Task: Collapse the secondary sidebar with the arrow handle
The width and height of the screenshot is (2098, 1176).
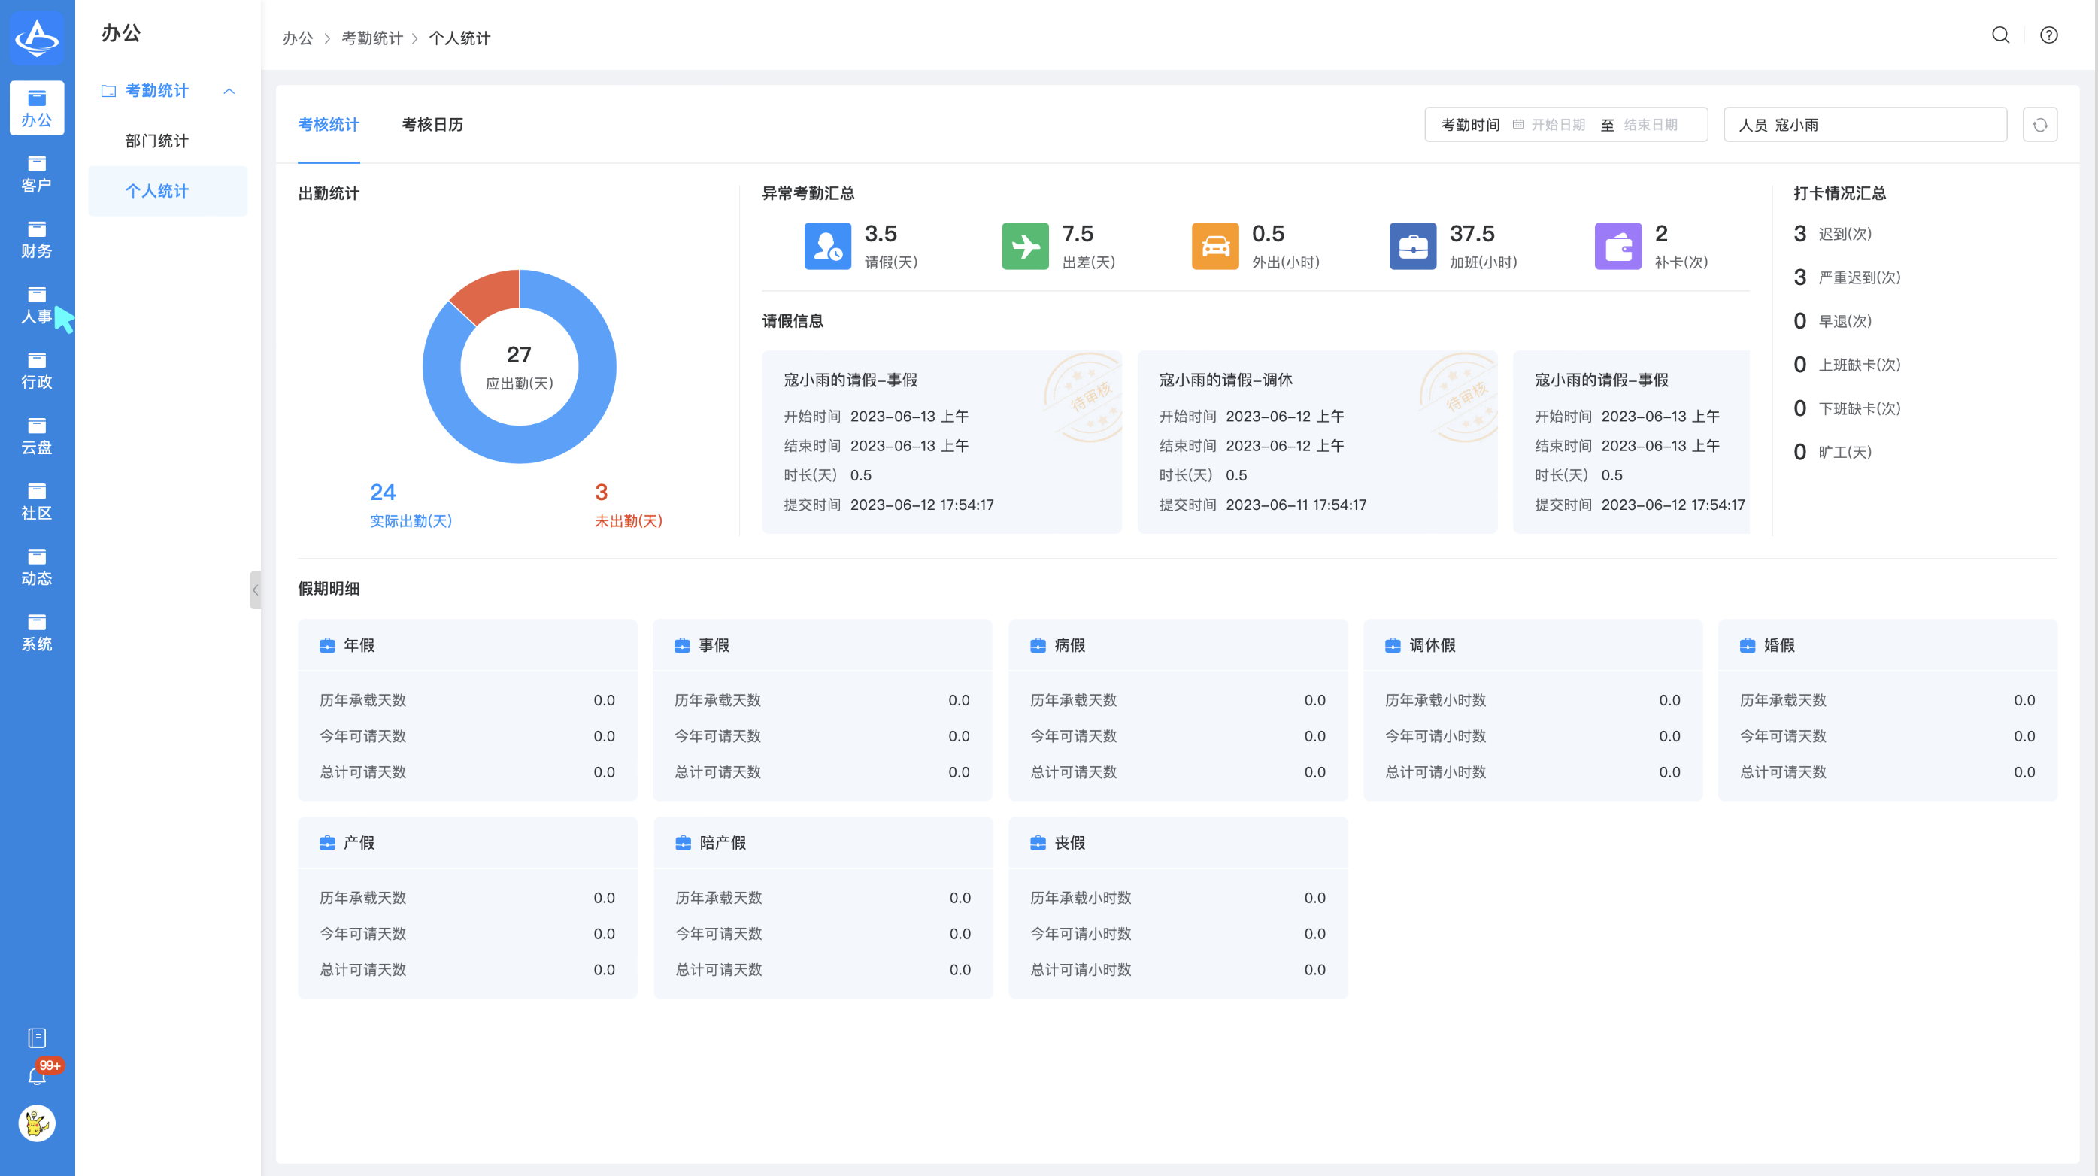Action: tap(255, 590)
